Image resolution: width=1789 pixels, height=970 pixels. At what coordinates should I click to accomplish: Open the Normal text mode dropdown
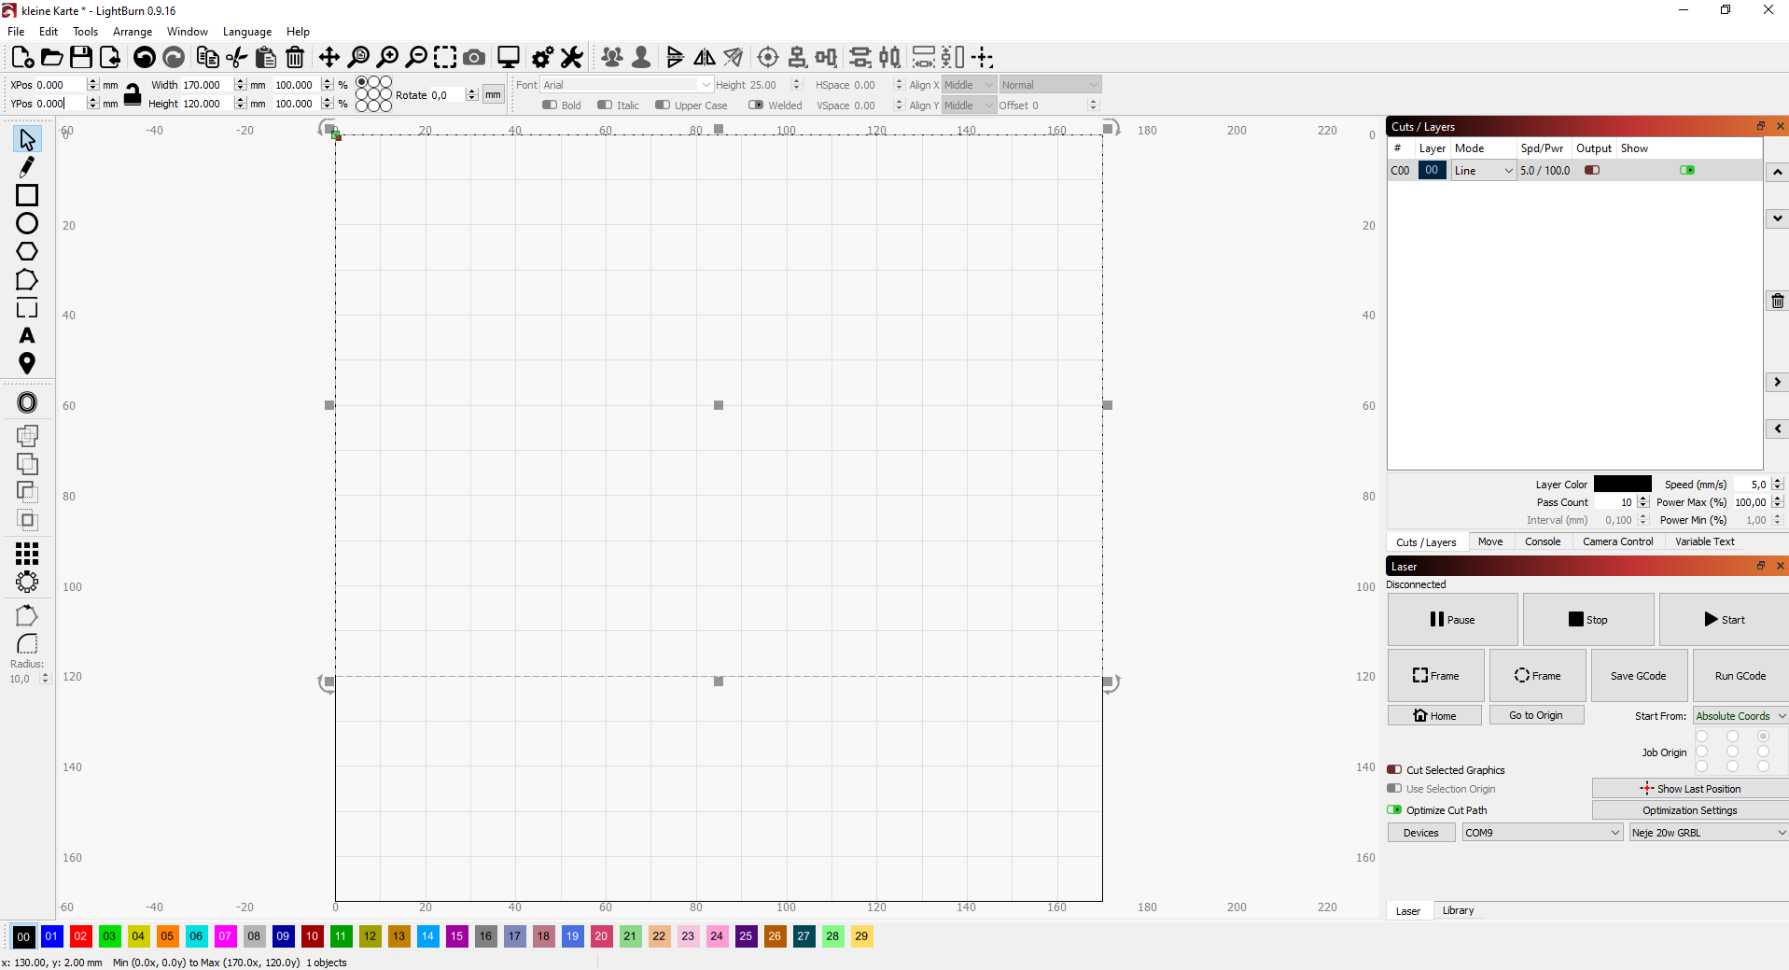(1050, 85)
